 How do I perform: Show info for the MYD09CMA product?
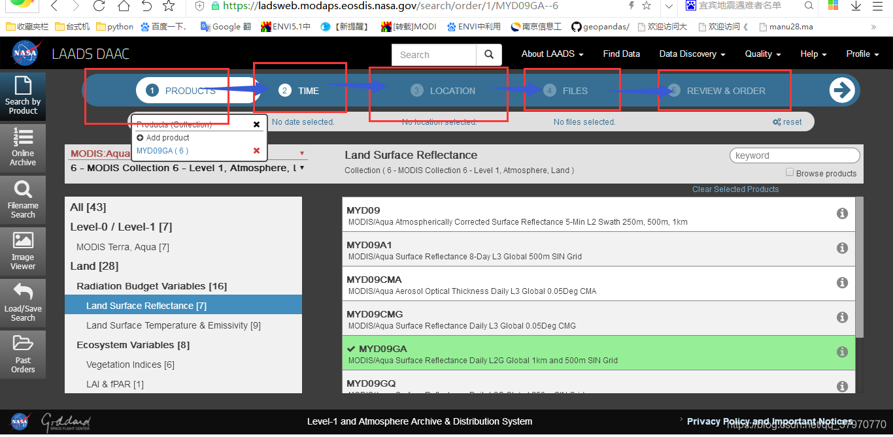coord(843,283)
